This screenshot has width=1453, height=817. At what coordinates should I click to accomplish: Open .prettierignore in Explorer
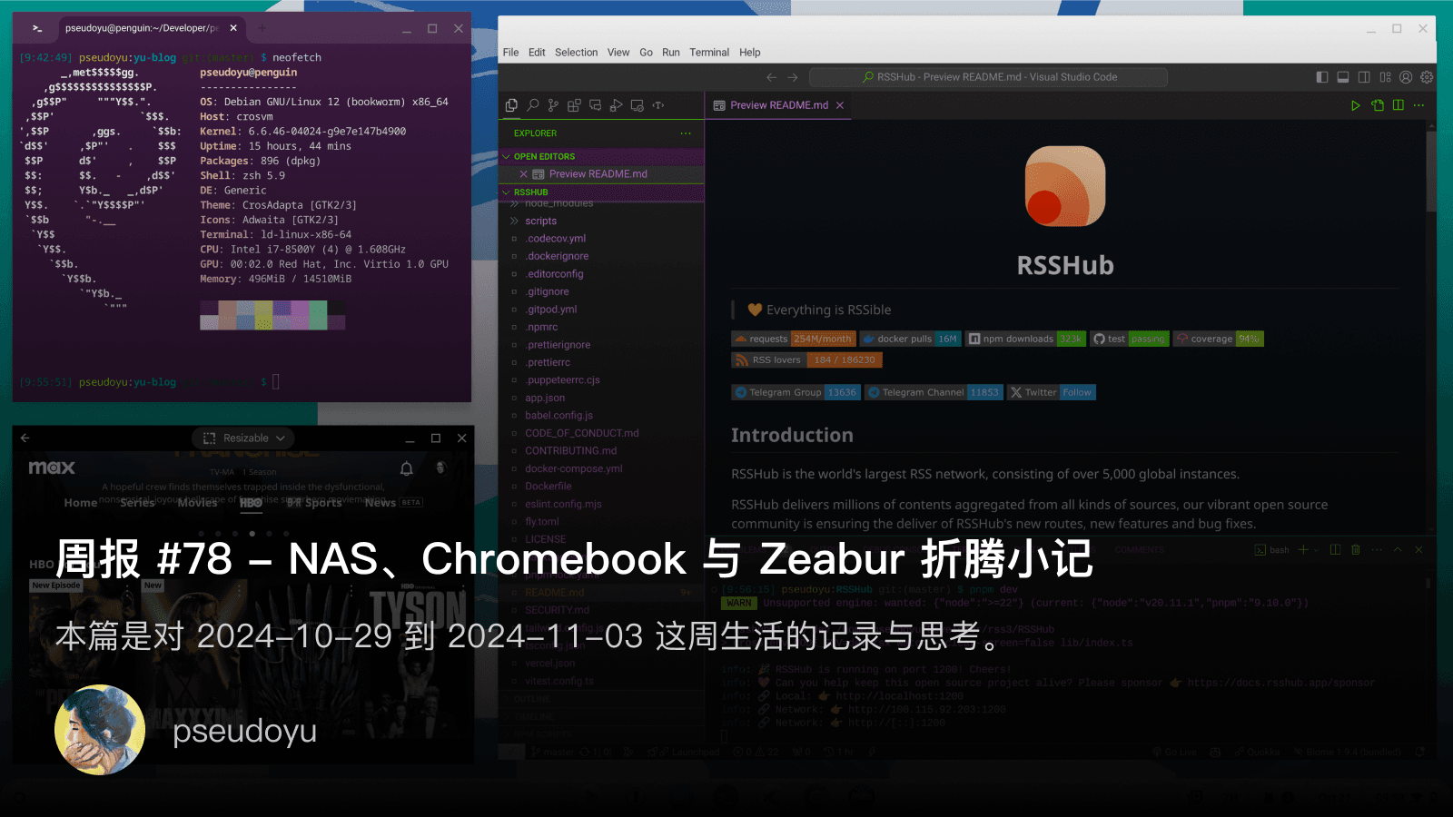pyautogui.click(x=558, y=345)
